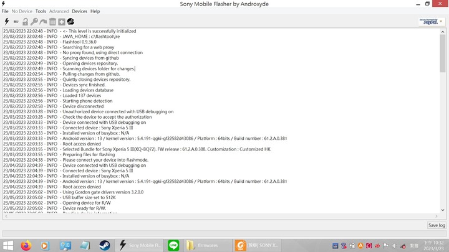Click log line 'Check the device to accept the authorization'

pyautogui.click(x=107, y=117)
